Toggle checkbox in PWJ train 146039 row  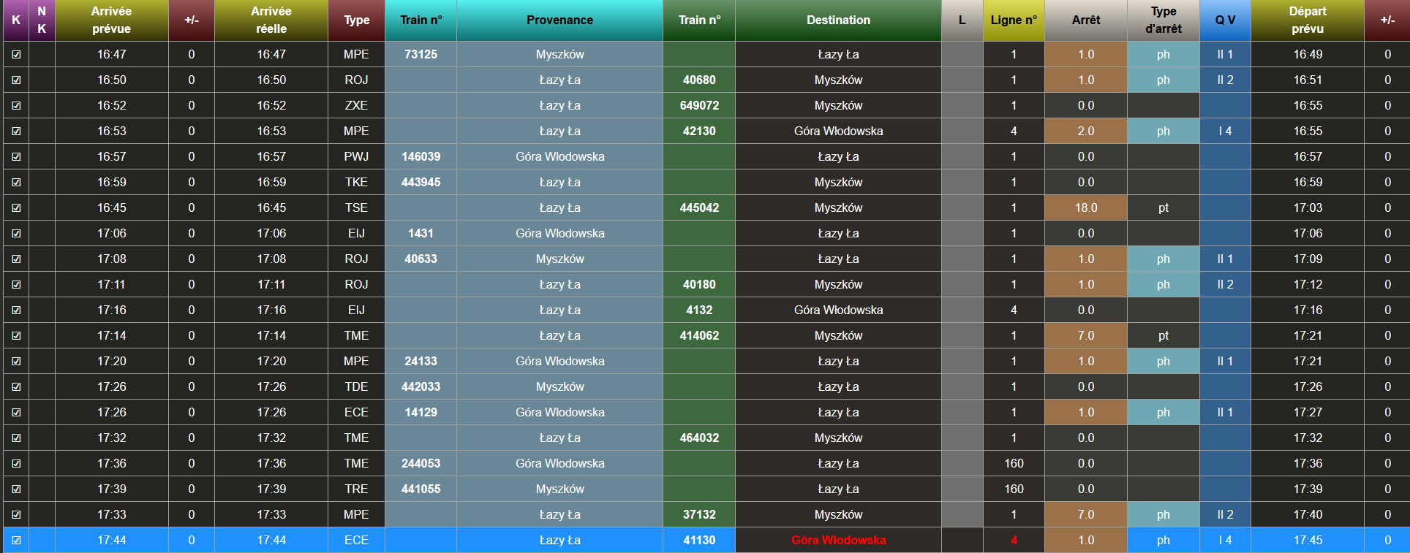click(16, 157)
